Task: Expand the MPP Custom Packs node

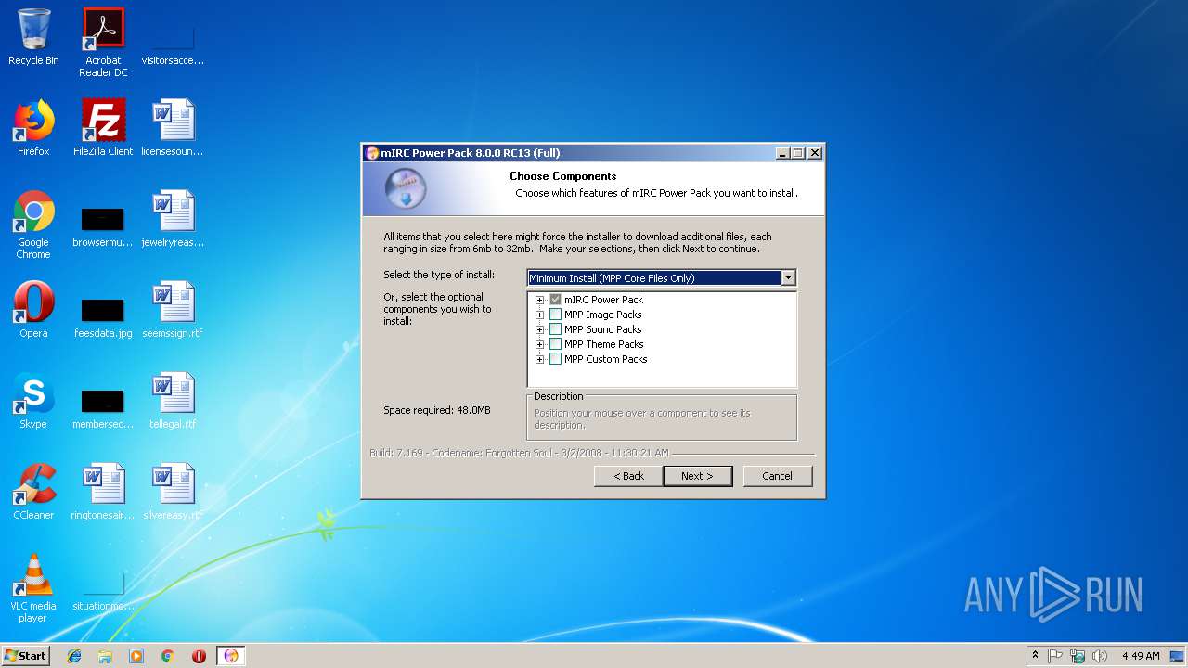Action: (x=540, y=359)
